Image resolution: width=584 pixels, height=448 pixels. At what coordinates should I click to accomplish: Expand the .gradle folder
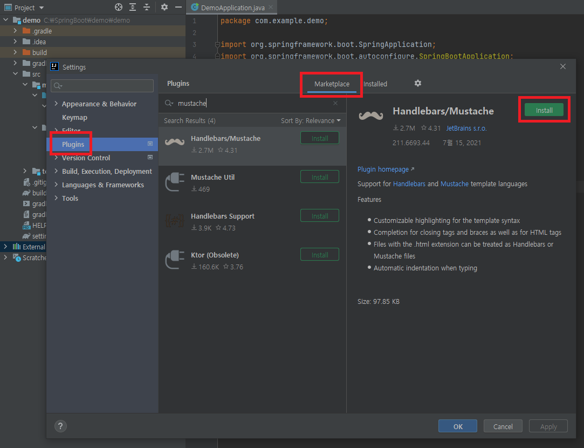click(x=15, y=31)
